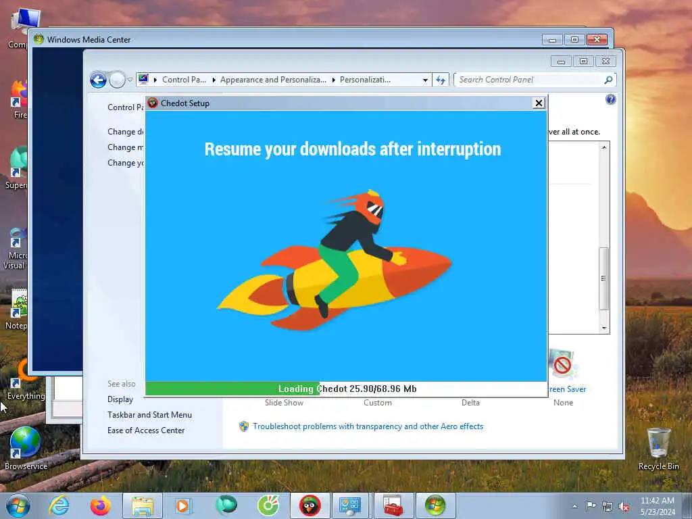Open the teal chat-bubble taskbar app
Image resolution: width=692 pixels, height=519 pixels.
click(226, 505)
